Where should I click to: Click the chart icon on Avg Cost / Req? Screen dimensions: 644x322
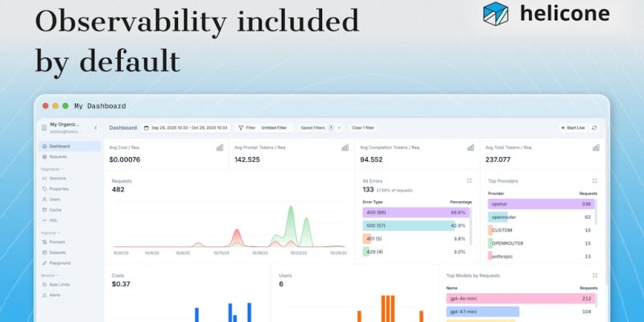pyautogui.click(x=220, y=147)
